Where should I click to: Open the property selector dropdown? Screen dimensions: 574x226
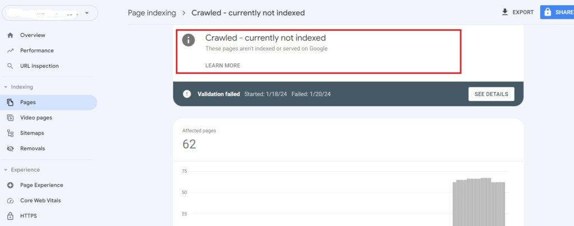[86, 13]
